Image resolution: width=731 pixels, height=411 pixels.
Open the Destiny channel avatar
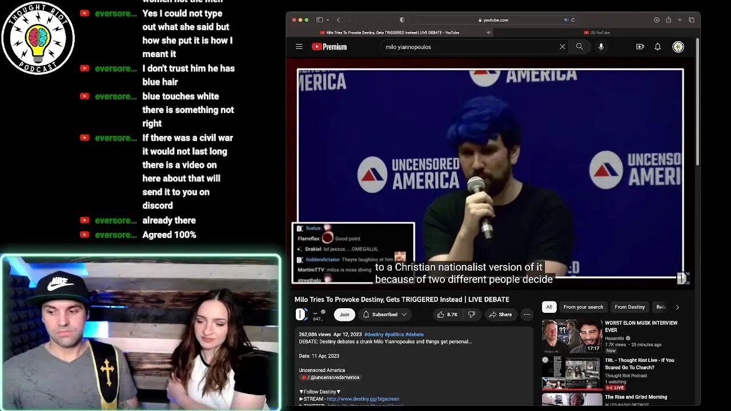coord(300,315)
